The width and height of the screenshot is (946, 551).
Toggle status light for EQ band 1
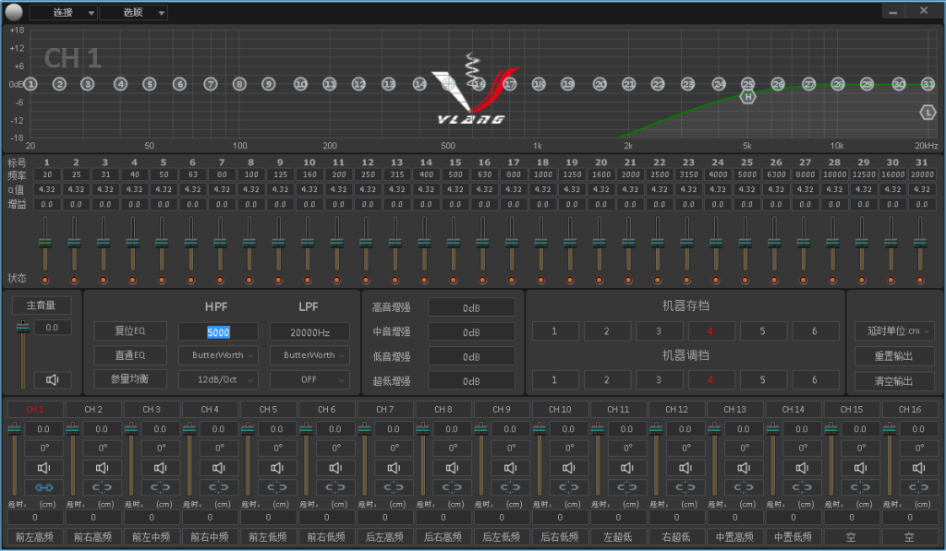(x=45, y=280)
